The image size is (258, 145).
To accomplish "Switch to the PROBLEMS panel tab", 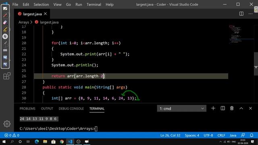I will [27, 108].
